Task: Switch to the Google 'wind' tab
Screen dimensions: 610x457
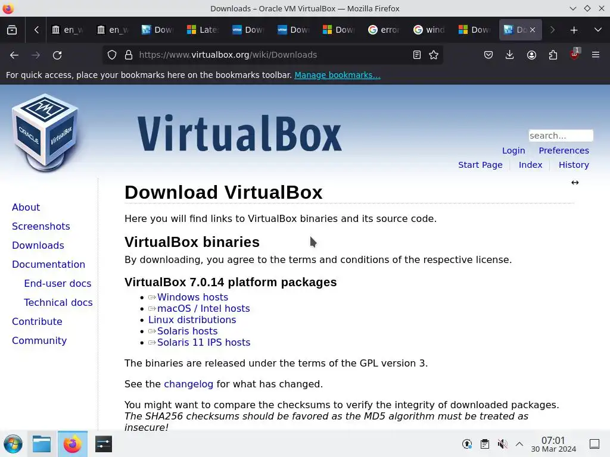Action: coord(429,30)
